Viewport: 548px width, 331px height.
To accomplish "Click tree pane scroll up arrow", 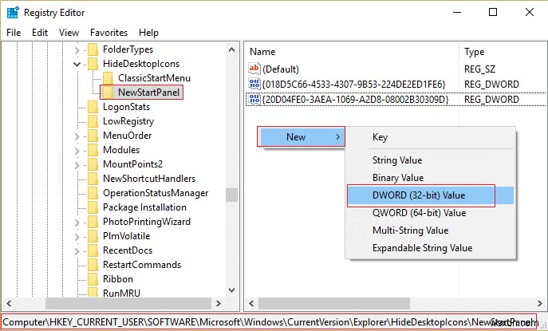I will pos(231,49).
